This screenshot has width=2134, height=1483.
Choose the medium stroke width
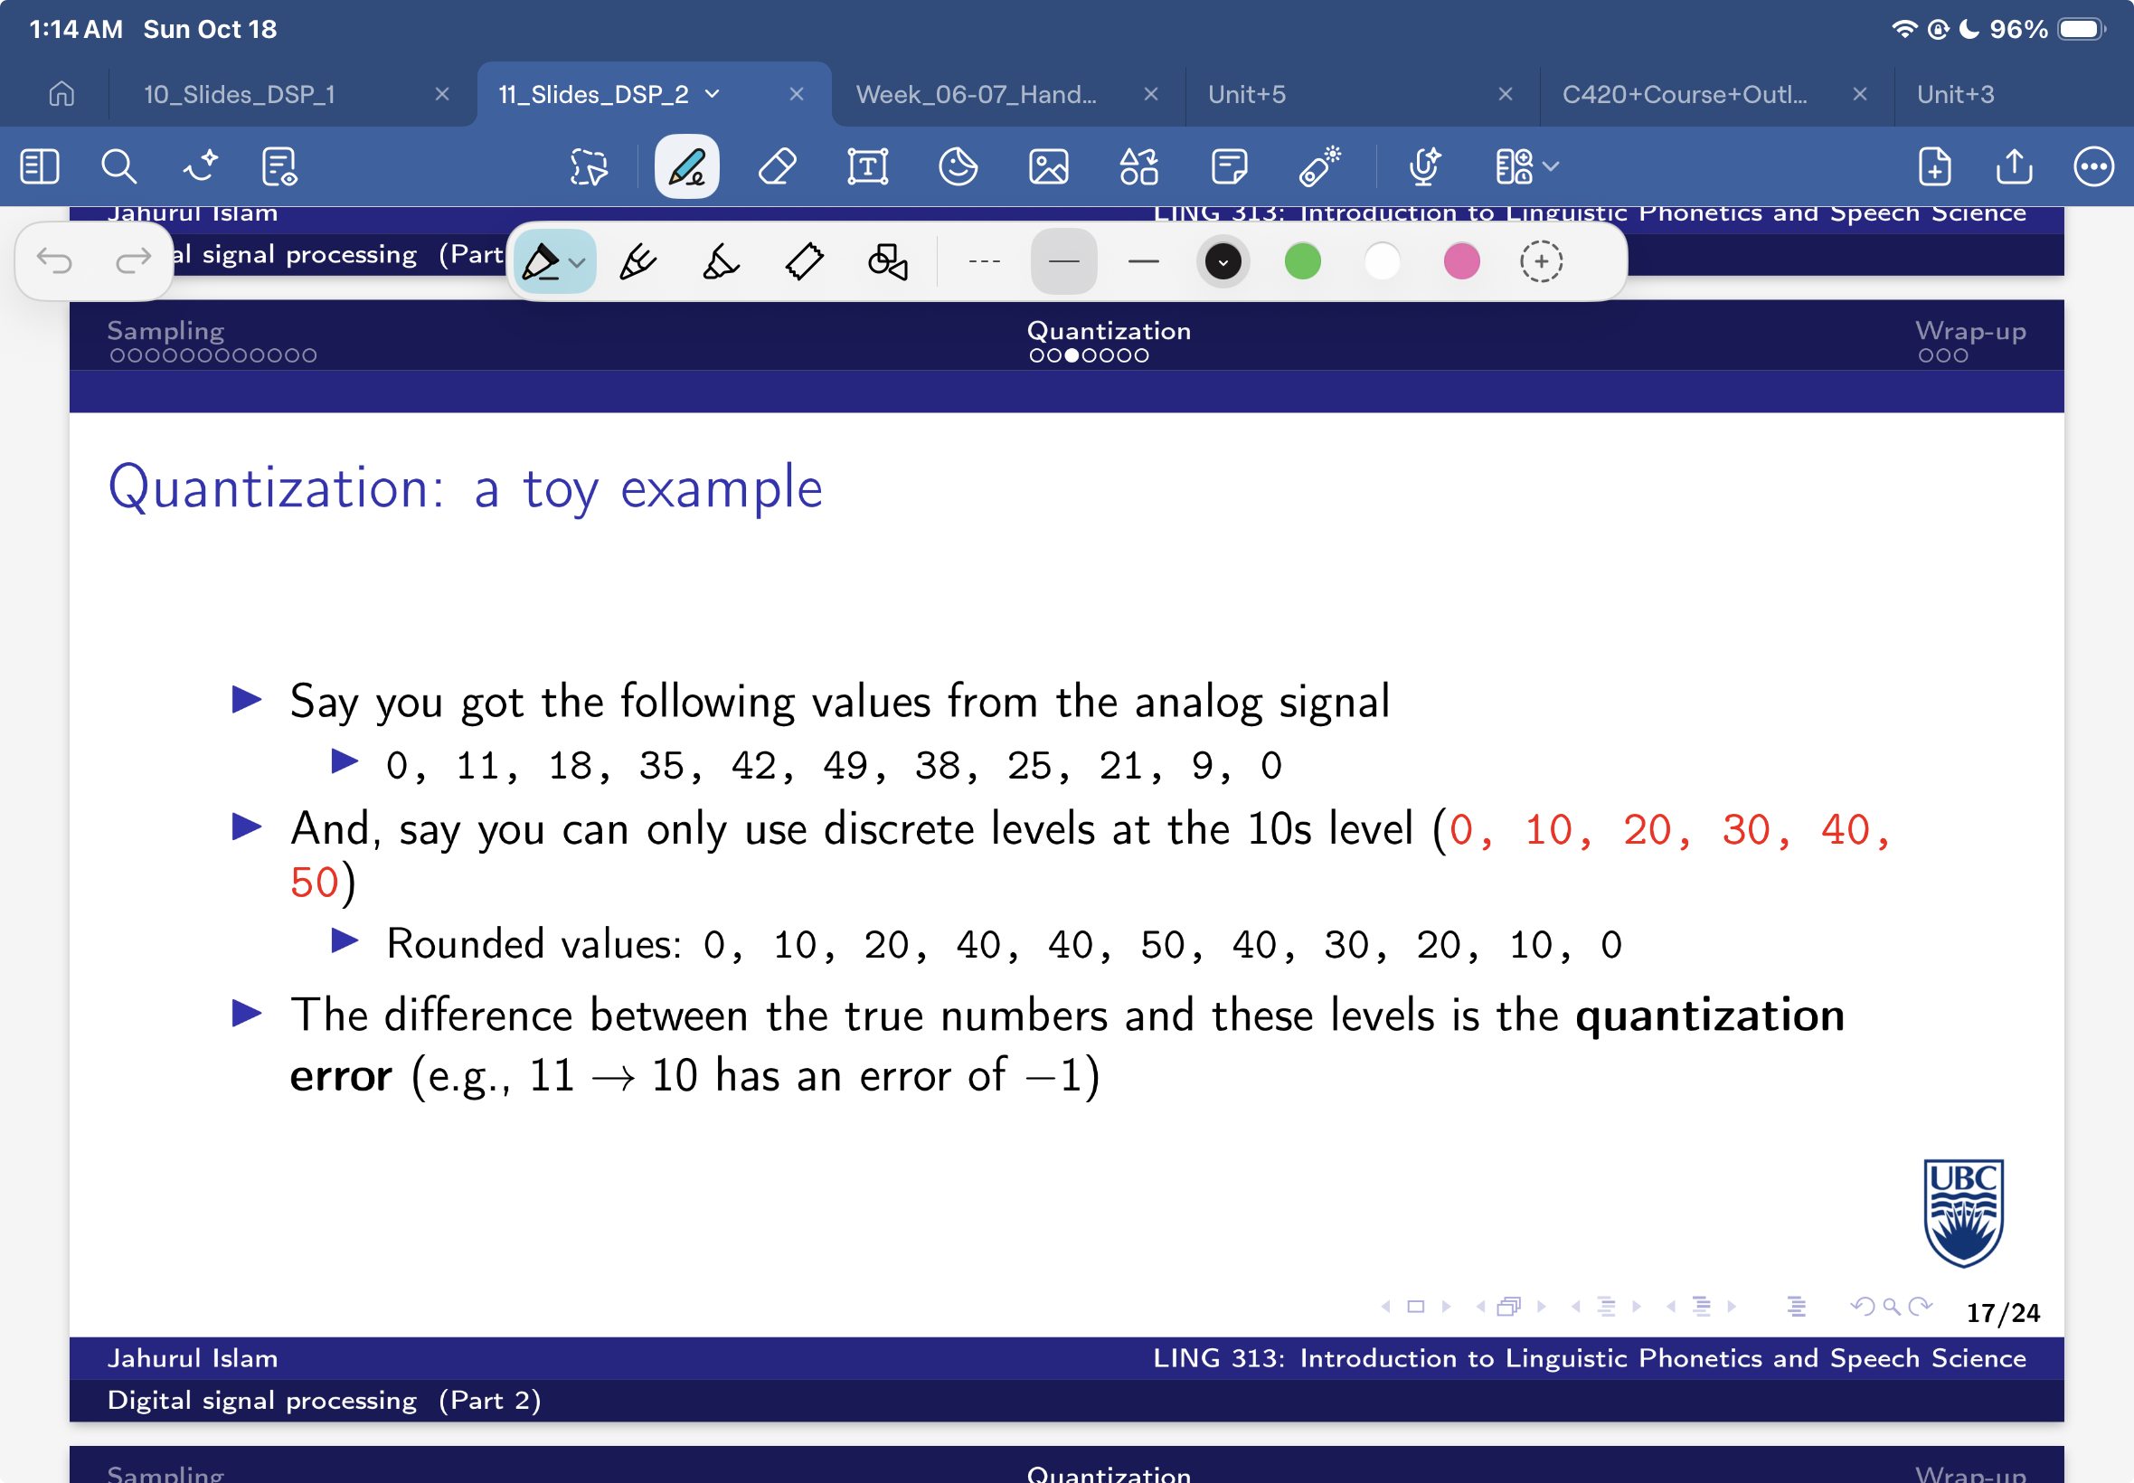pyautogui.click(x=1144, y=262)
